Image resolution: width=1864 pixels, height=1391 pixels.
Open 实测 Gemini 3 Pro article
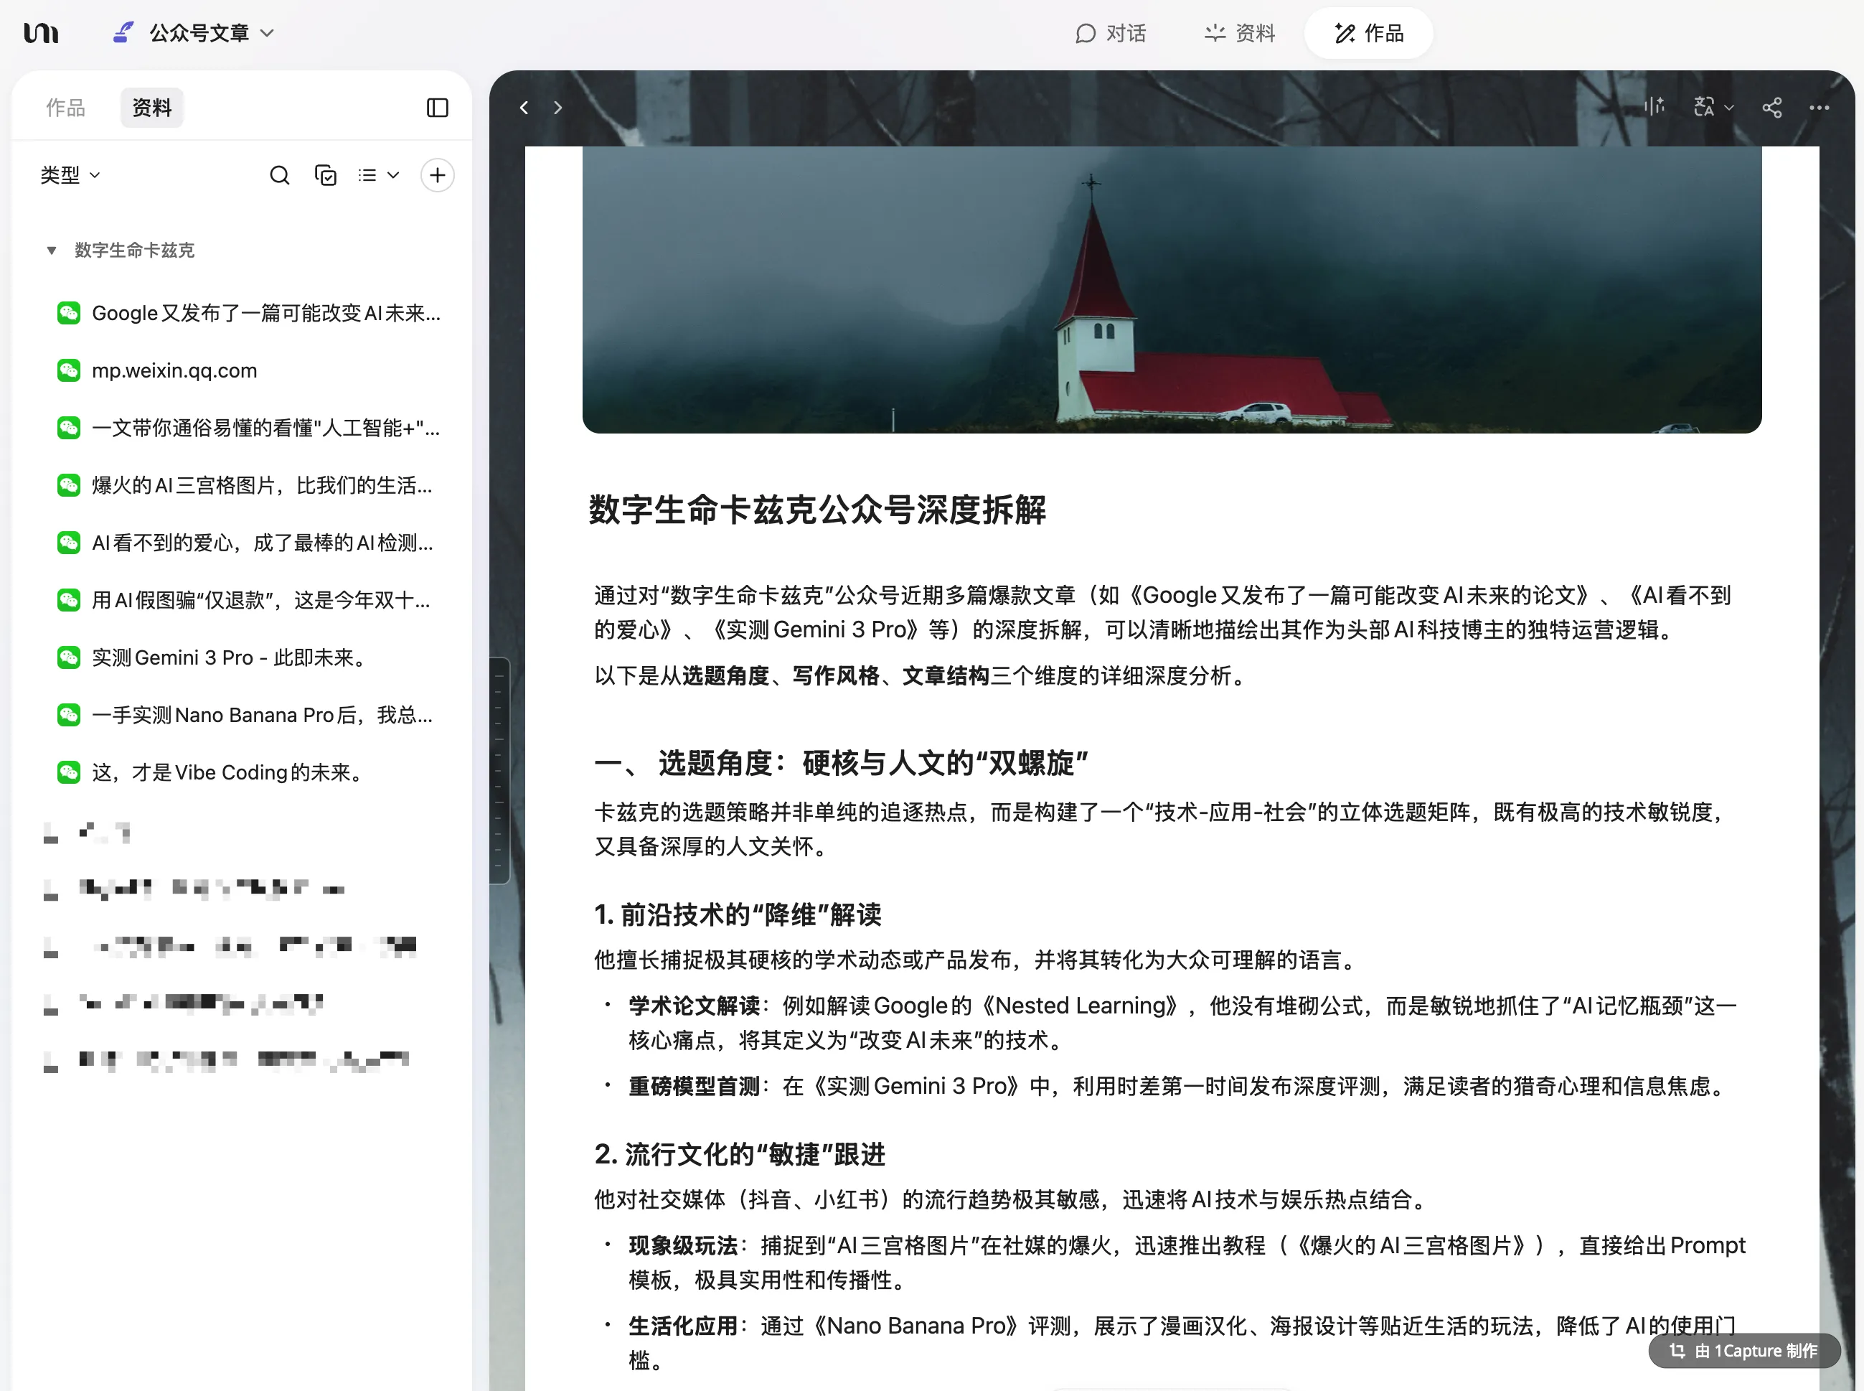pyautogui.click(x=229, y=657)
